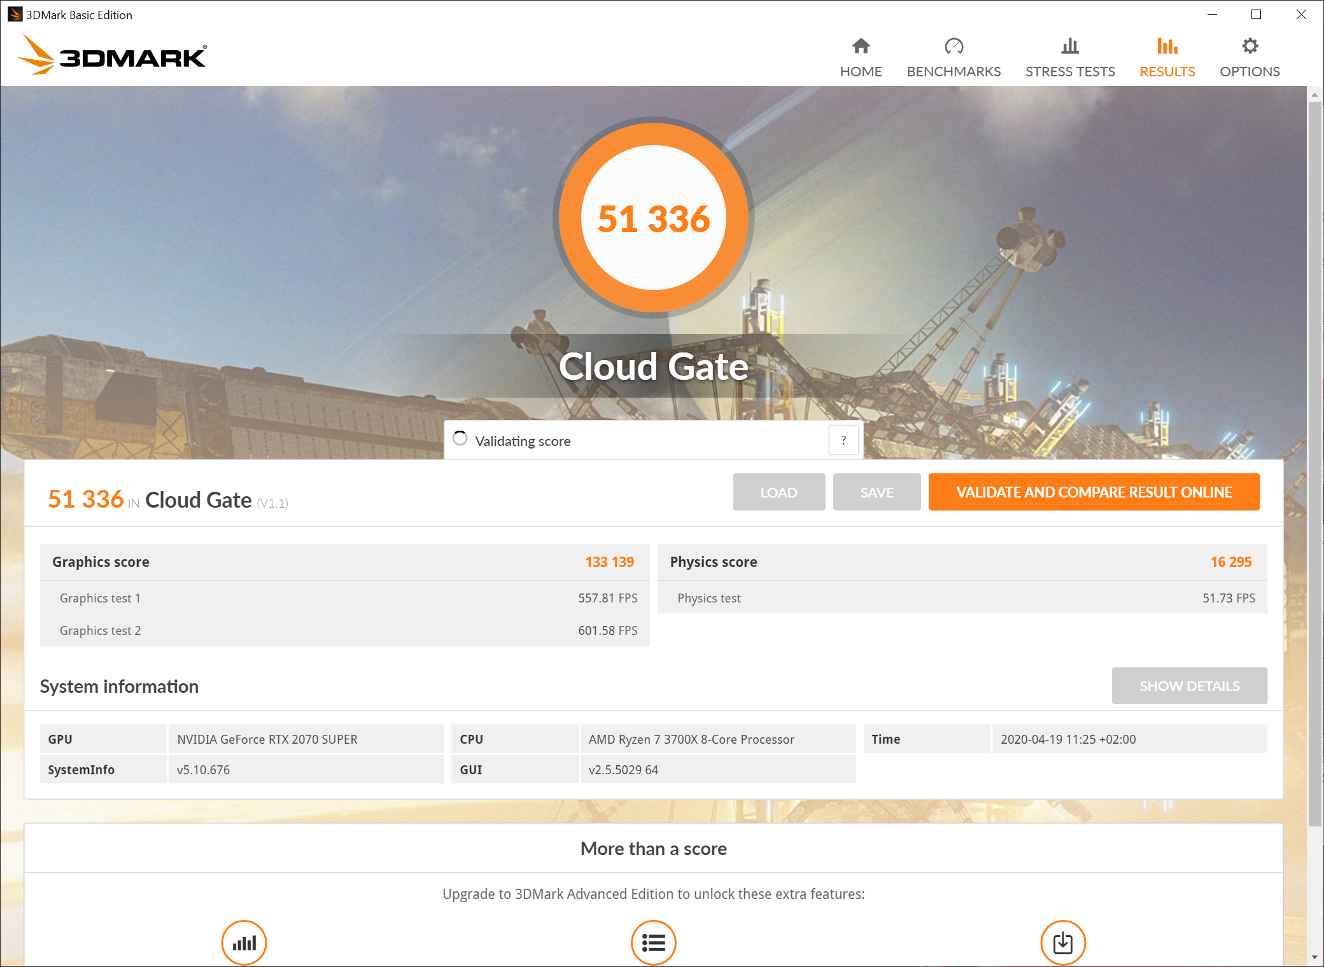Click the bar chart feature icon at bottom
Screen dimensions: 1324x967
tap(244, 942)
